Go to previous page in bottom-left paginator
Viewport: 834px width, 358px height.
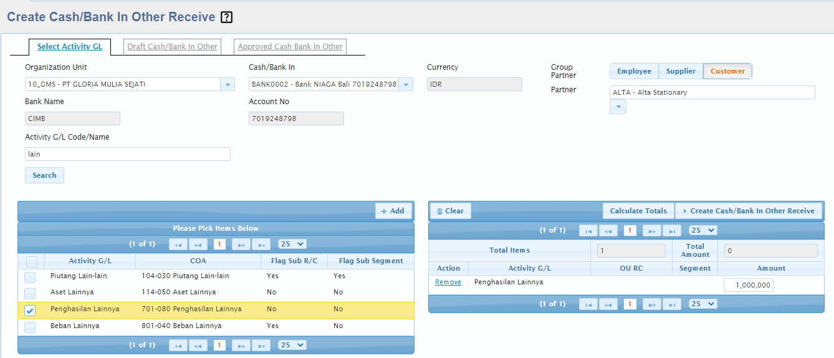[198, 345]
